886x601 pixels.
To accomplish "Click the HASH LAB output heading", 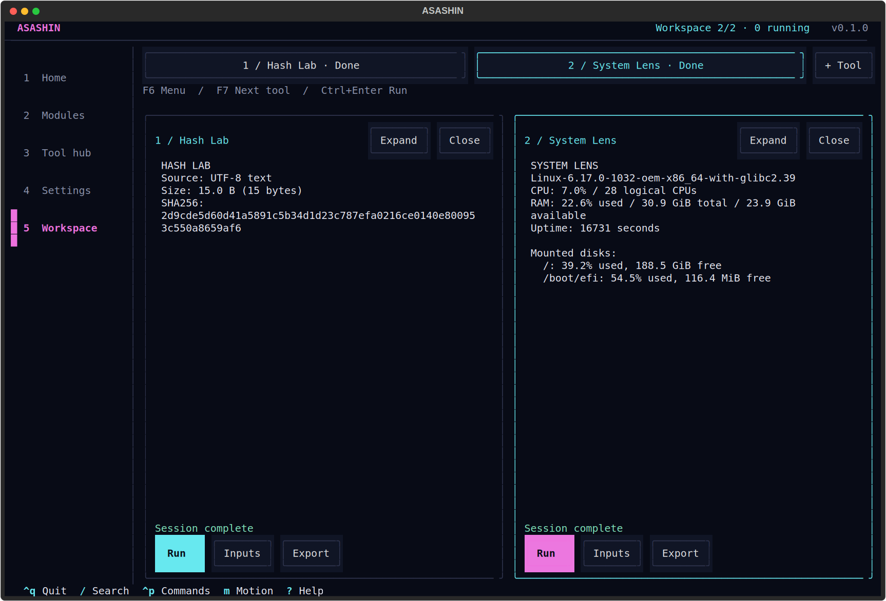I will point(186,166).
